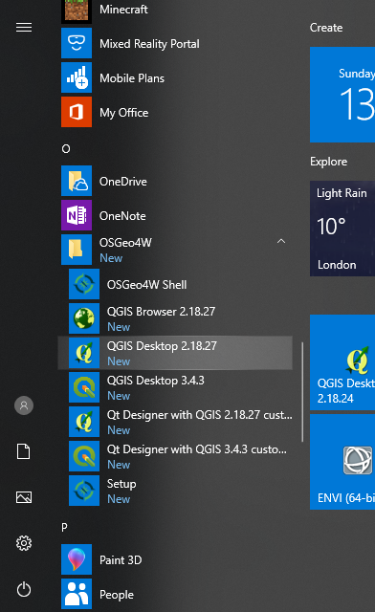Click the Minecraft app icon
375x612 pixels.
point(77,11)
